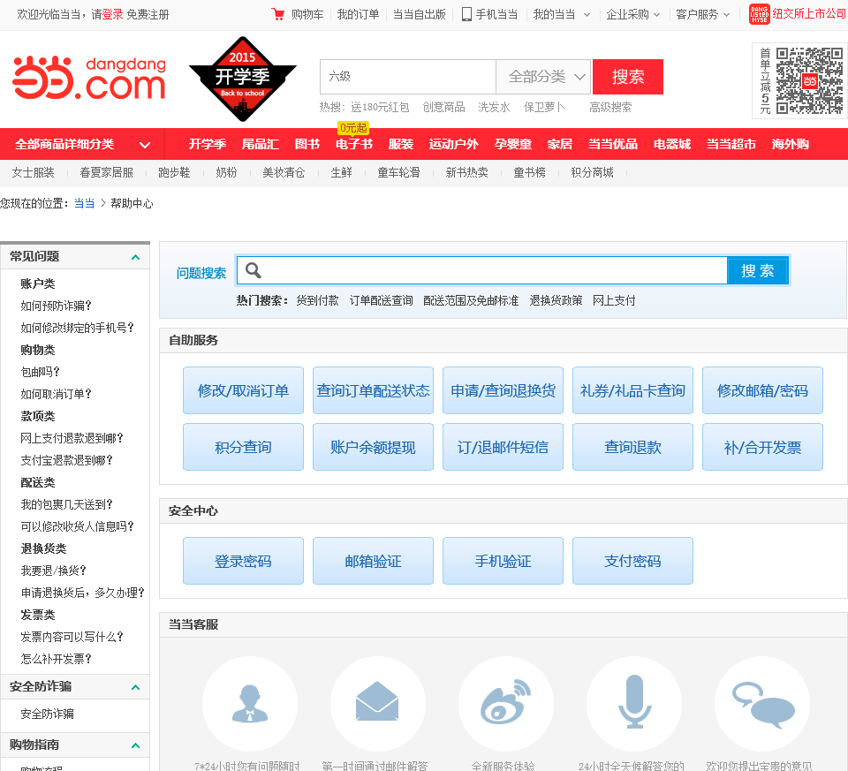Open the 尾品汇 nav tab
The image size is (848, 771).
pyautogui.click(x=260, y=144)
